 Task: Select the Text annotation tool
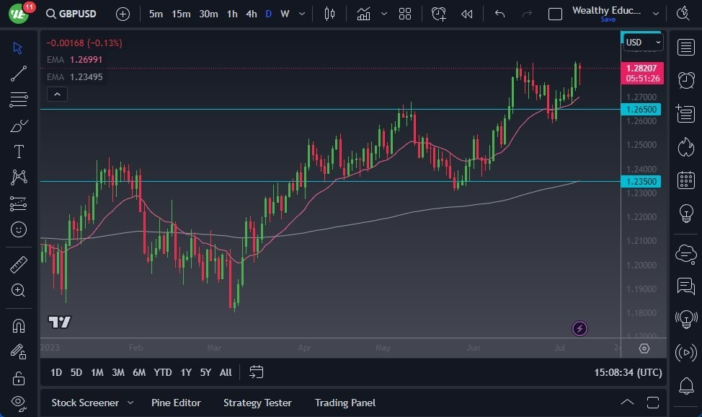point(18,151)
